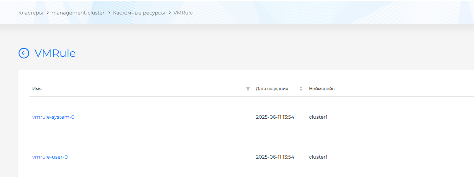This screenshot has height=177, width=474.
Task: Click the chevron before VMRule breadcrumb
Action: [x=169, y=13]
